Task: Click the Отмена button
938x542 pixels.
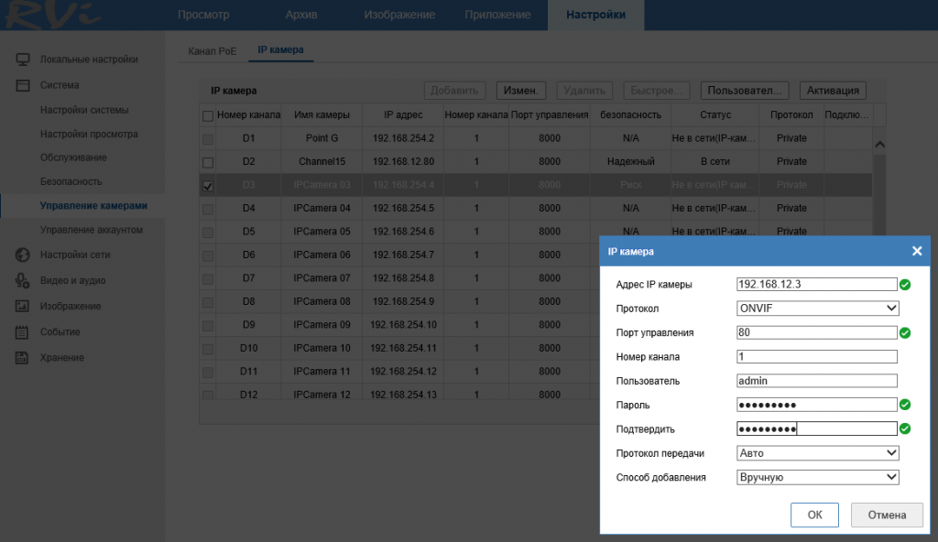Action: [x=886, y=515]
